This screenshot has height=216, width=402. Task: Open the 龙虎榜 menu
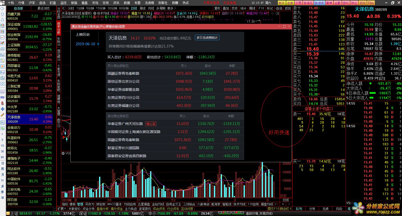pyautogui.click(x=149, y=3)
